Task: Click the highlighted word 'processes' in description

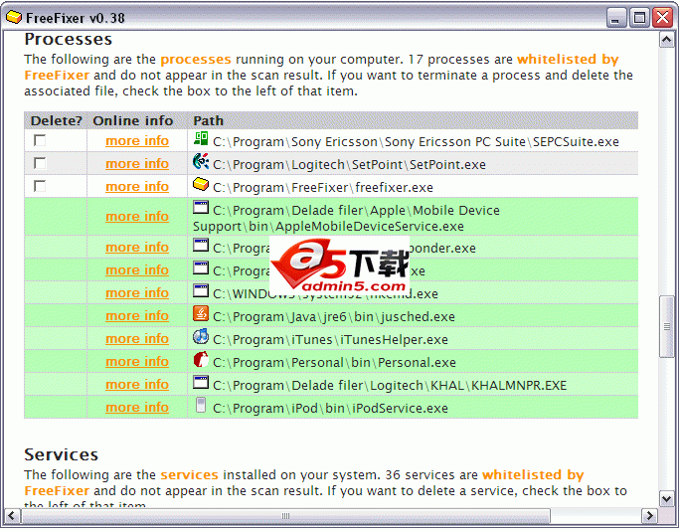Action: point(196,60)
